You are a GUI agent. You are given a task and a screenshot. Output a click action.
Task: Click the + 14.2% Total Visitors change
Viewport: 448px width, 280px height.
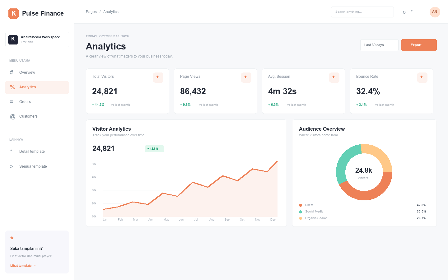pos(98,105)
